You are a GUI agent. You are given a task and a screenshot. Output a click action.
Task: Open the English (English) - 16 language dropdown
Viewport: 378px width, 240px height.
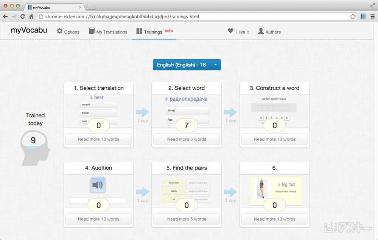(187, 65)
